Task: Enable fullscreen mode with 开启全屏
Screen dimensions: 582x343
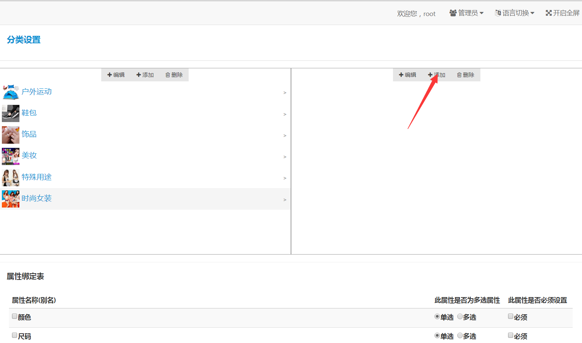Action: click(x=562, y=13)
